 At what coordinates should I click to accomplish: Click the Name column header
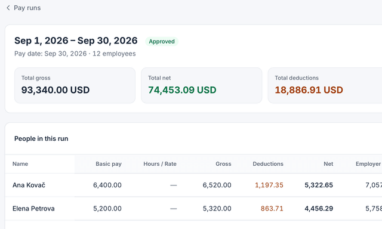click(20, 164)
